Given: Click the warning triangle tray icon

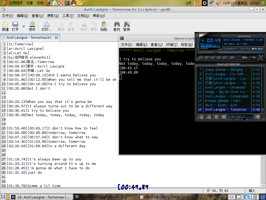Looking at the screenshot, I should (x=198, y=3).
